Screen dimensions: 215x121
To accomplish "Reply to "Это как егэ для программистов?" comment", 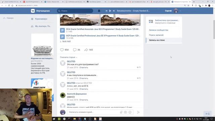I will pyautogui.click(x=84, y=68).
